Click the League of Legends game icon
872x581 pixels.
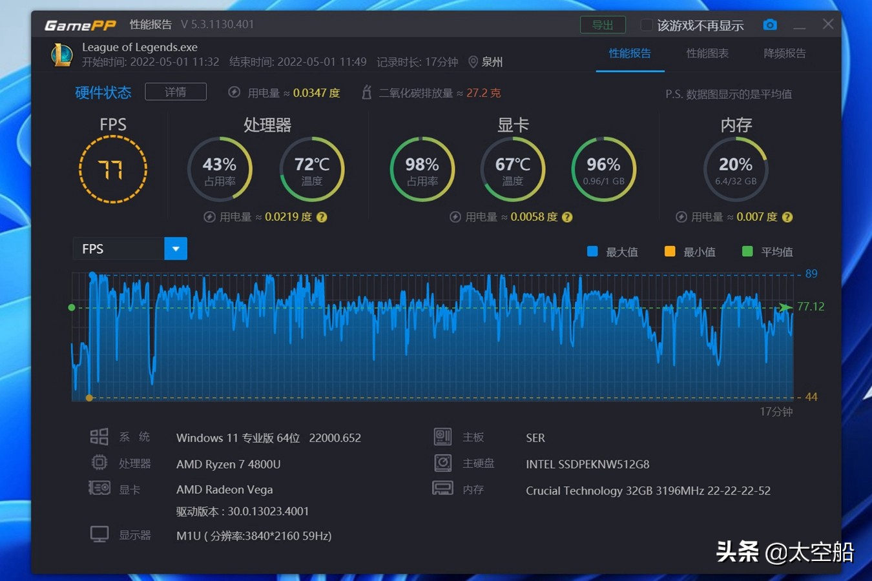point(63,55)
